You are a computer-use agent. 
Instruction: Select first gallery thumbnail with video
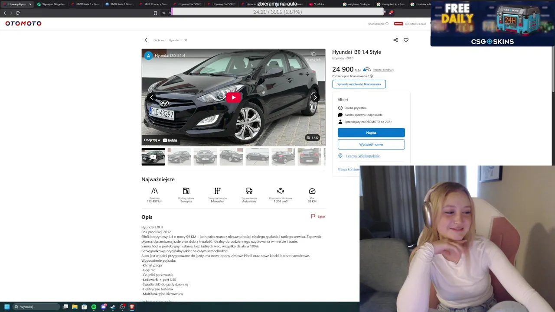[x=153, y=156]
